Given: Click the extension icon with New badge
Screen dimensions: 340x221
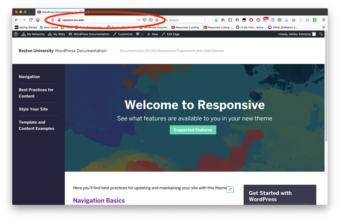Looking at the screenshot, I should click(x=265, y=20).
